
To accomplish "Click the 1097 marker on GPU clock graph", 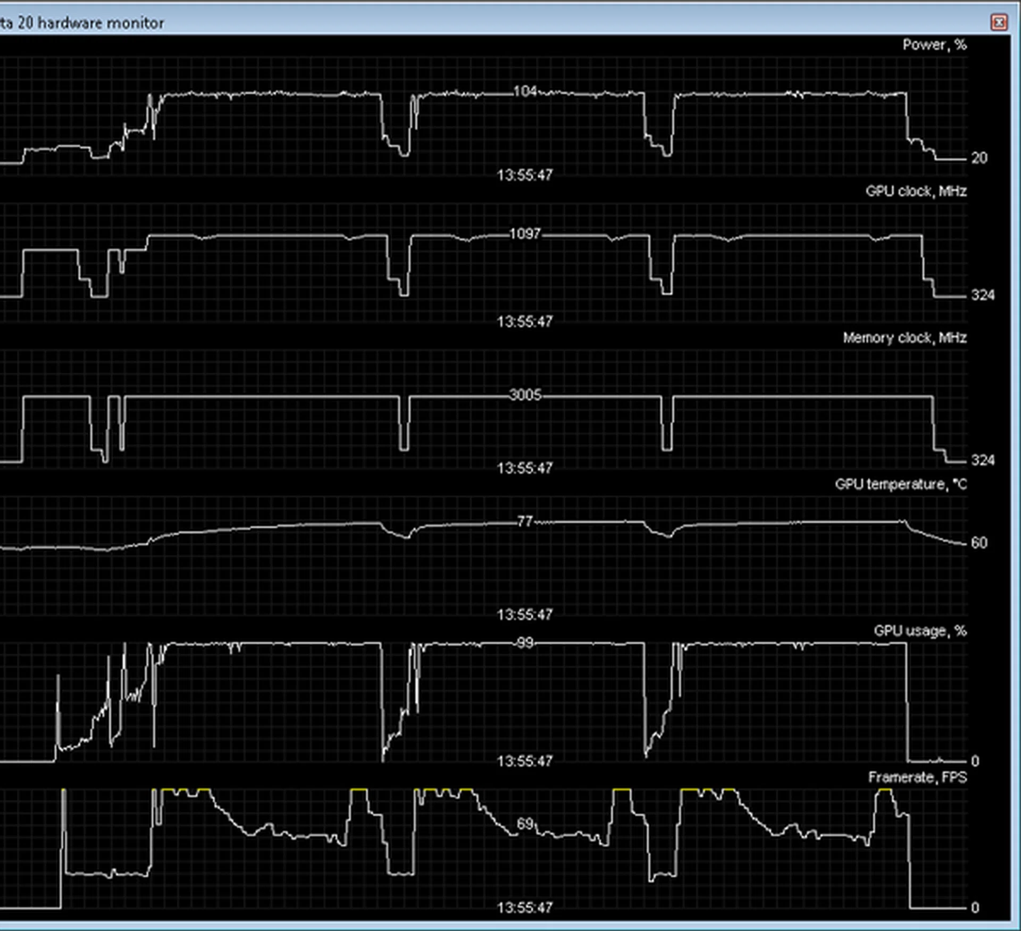I will pos(525,234).
